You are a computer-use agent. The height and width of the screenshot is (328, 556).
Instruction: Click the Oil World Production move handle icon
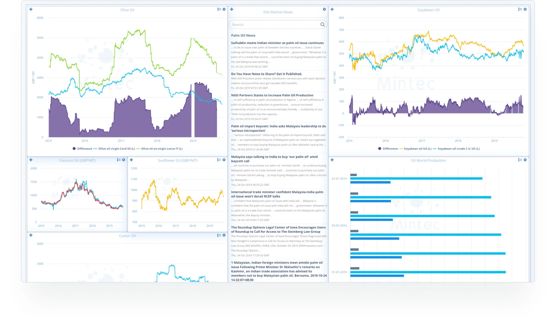332,160
